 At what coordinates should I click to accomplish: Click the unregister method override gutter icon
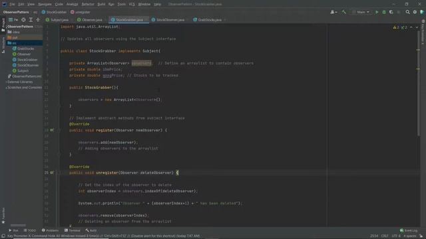(x=52, y=173)
